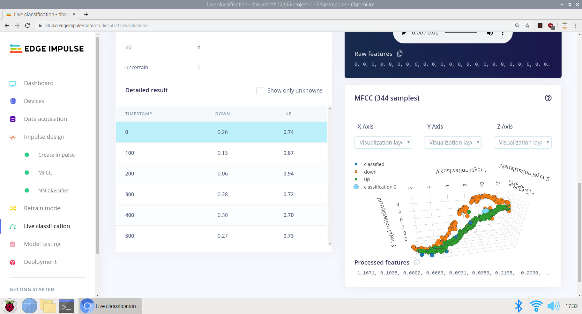Expand the Y Axis visualization layer dropdown
Viewport: 582px width, 314px height.
coord(452,142)
